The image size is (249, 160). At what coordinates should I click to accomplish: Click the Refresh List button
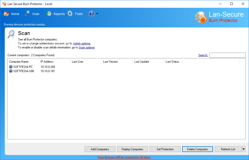coord(228,149)
